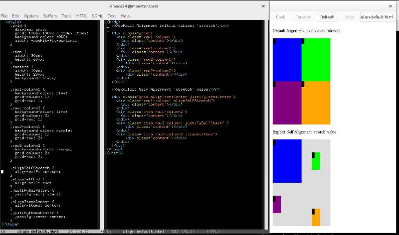This screenshot has height=235, width=399.
Task: Close the Emacs window
Action: click(x=263, y=6)
